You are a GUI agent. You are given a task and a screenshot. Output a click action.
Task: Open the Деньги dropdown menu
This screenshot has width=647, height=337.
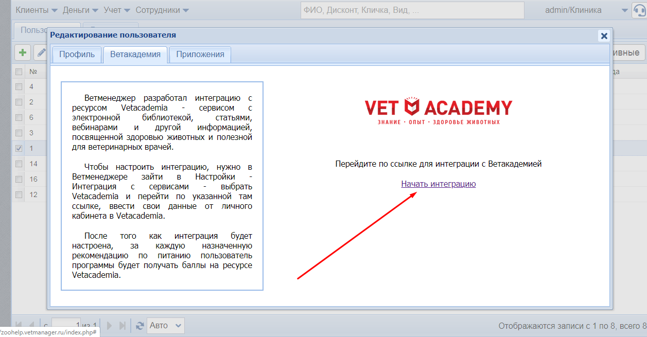pos(80,10)
